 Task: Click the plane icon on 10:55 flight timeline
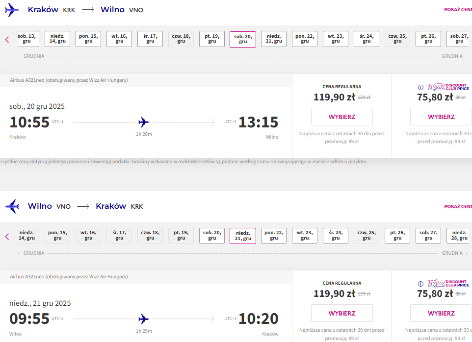144,122
